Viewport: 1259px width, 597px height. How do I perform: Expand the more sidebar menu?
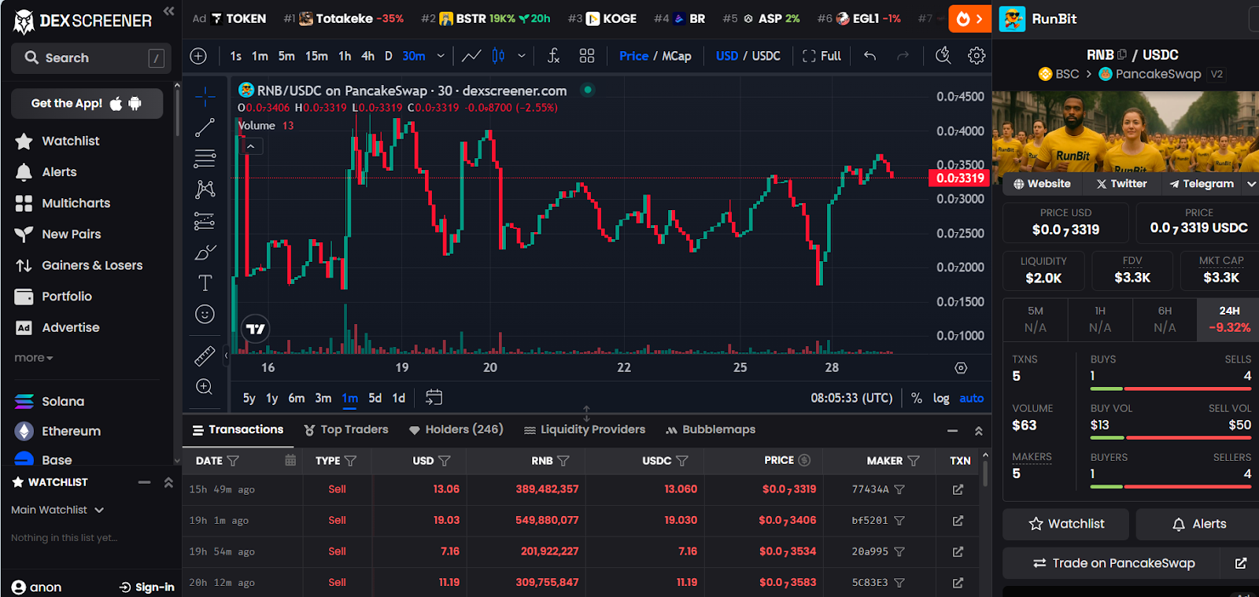pyautogui.click(x=34, y=358)
